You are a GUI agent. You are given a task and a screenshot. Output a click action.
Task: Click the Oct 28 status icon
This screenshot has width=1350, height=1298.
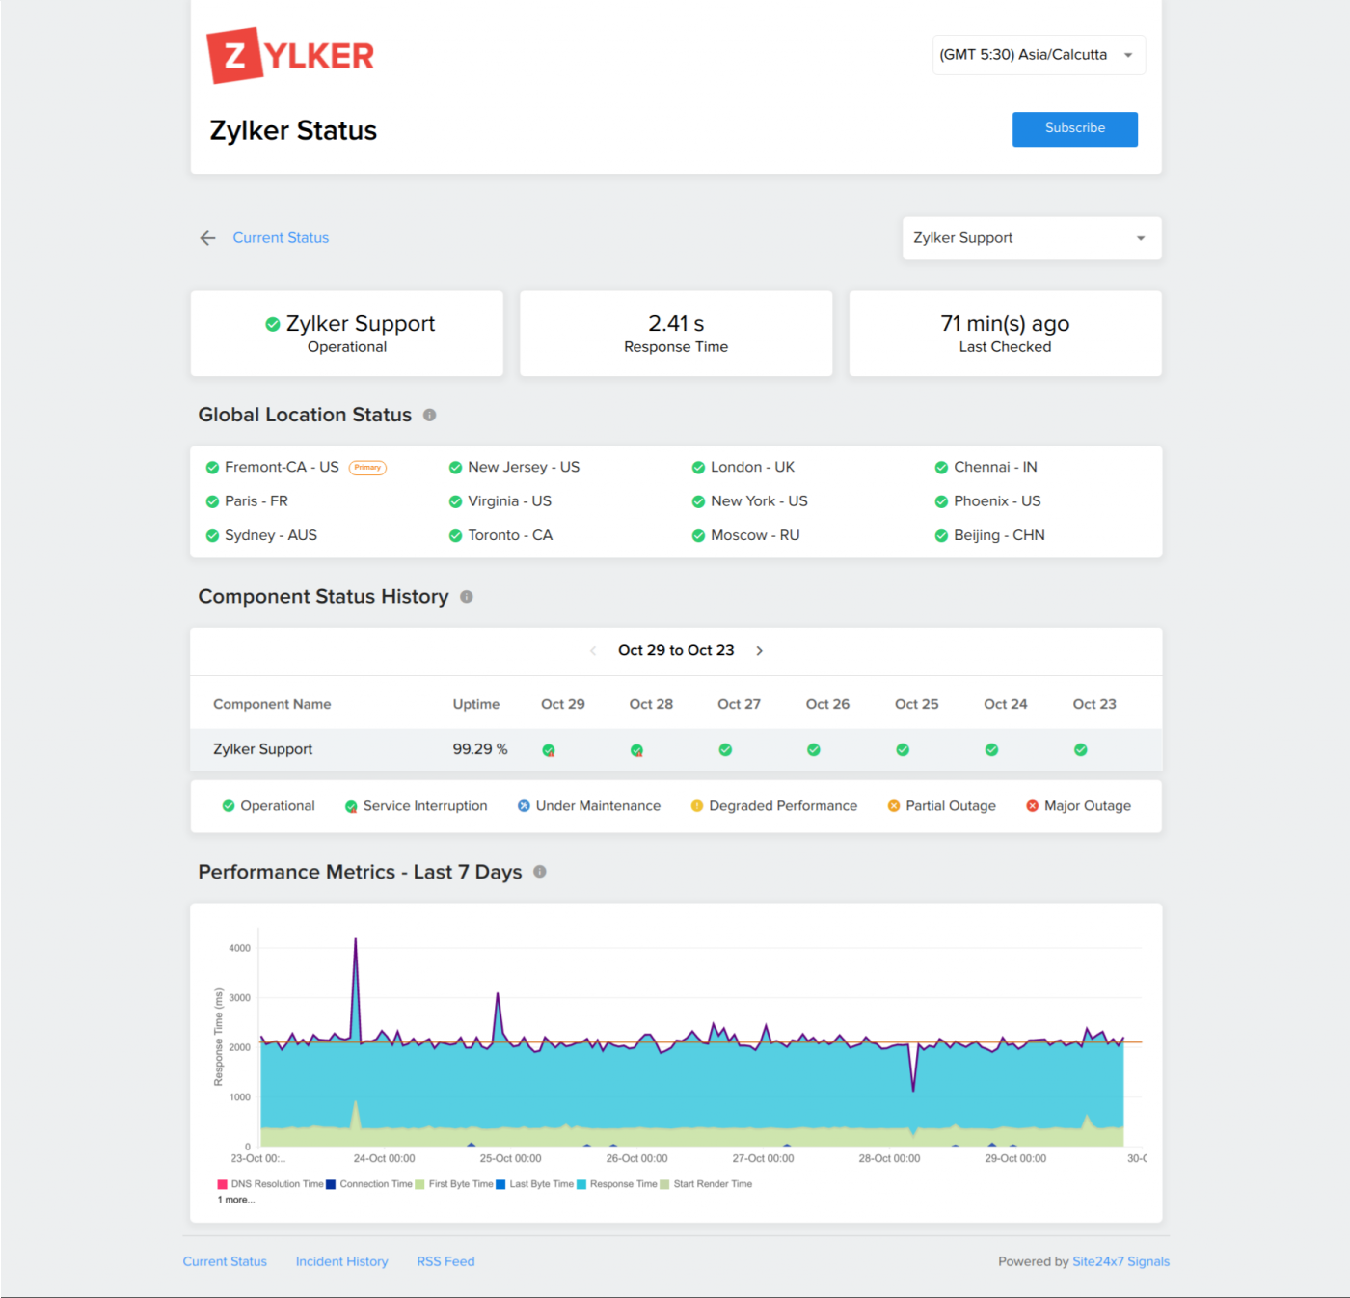pyautogui.click(x=636, y=750)
